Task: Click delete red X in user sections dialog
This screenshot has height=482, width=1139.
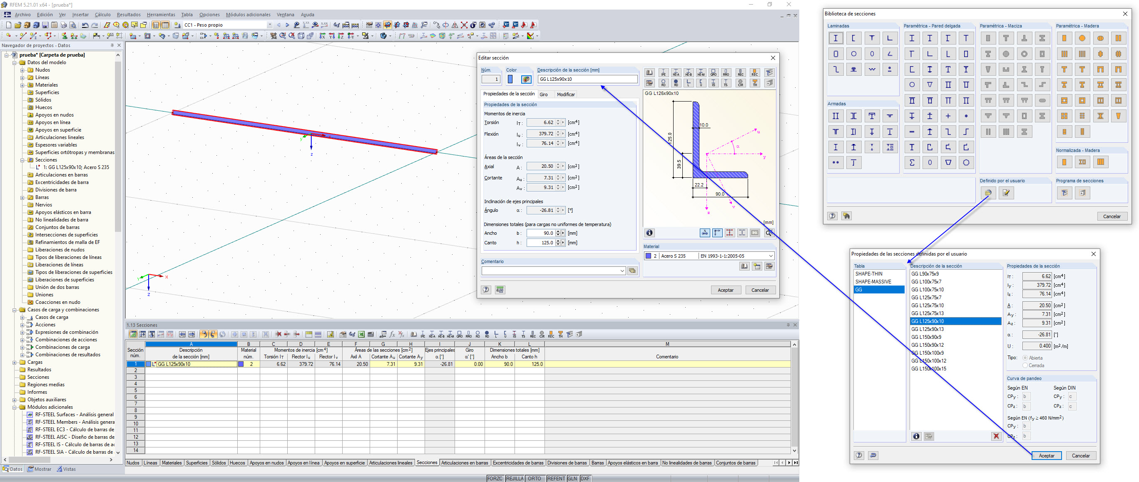Action: [x=996, y=437]
